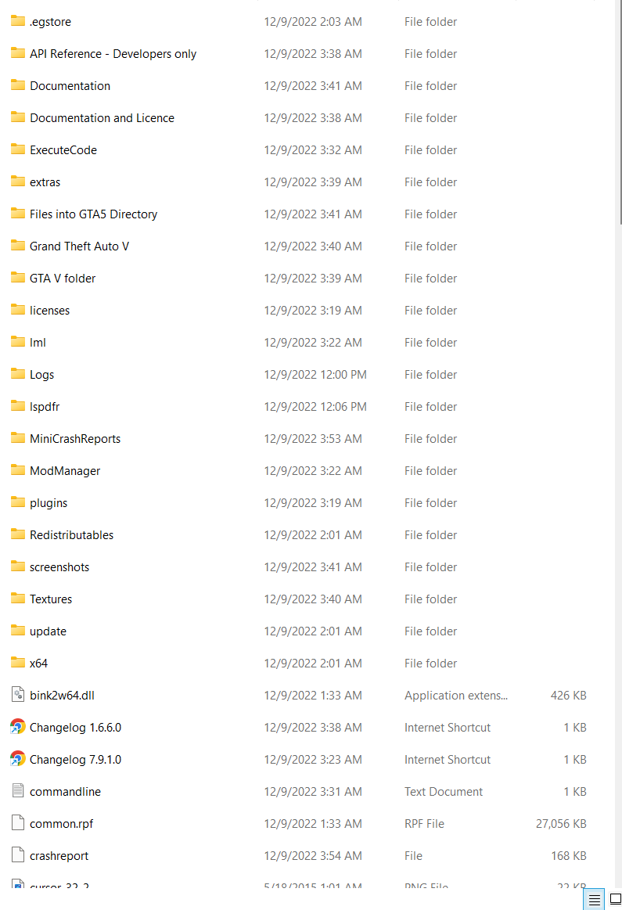
Task: Switch to large thumbnails view button
Action: click(615, 900)
